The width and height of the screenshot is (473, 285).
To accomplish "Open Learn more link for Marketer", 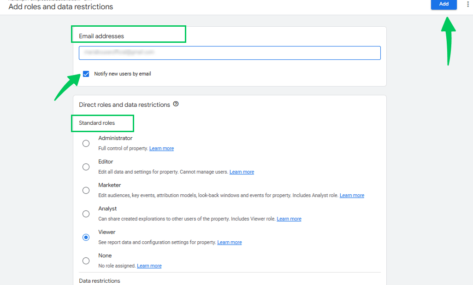I will (352, 195).
